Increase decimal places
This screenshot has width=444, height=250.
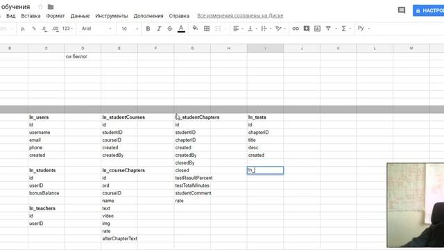pyautogui.click(x=55, y=28)
